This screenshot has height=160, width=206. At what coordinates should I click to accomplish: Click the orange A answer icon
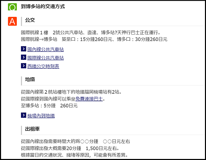click(12, 21)
